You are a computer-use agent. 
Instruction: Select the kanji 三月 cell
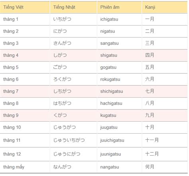[165, 43]
